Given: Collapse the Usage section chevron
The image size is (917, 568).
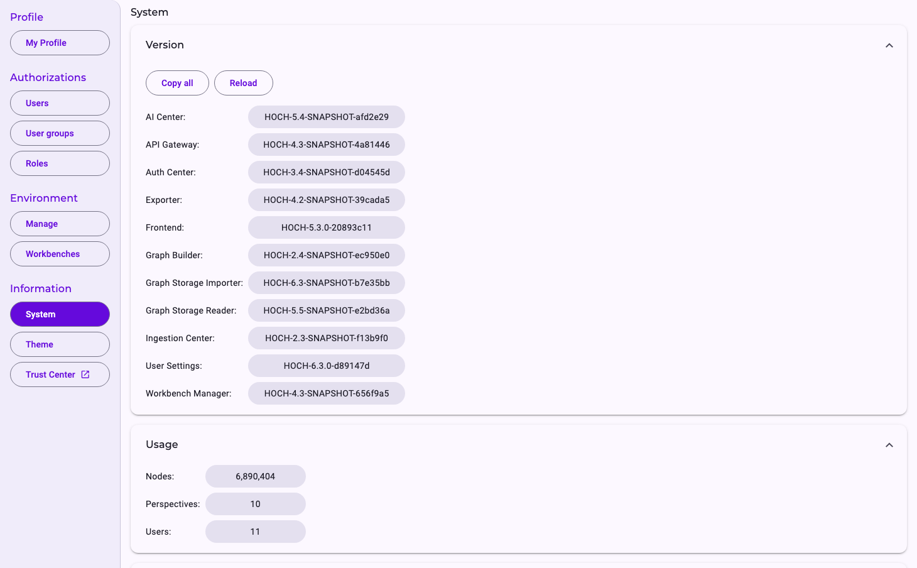Looking at the screenshot, I should [x=889, y=445].
